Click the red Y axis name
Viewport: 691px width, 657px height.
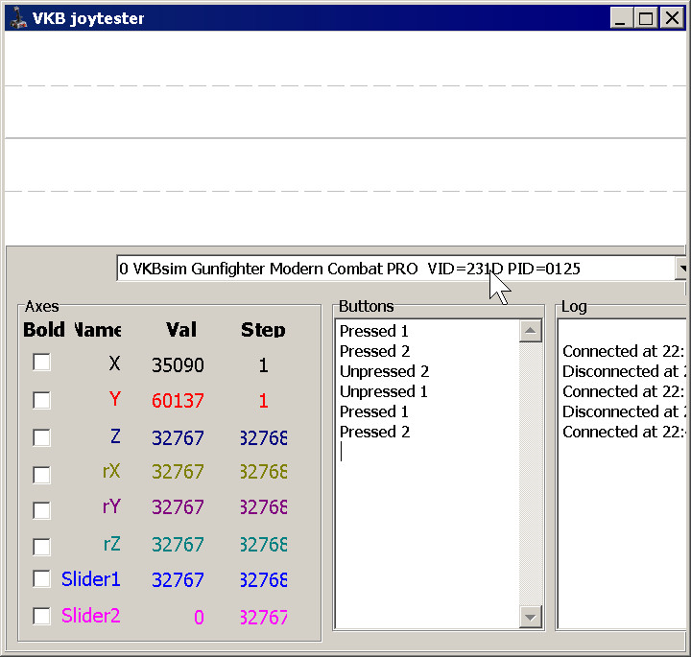114,399
